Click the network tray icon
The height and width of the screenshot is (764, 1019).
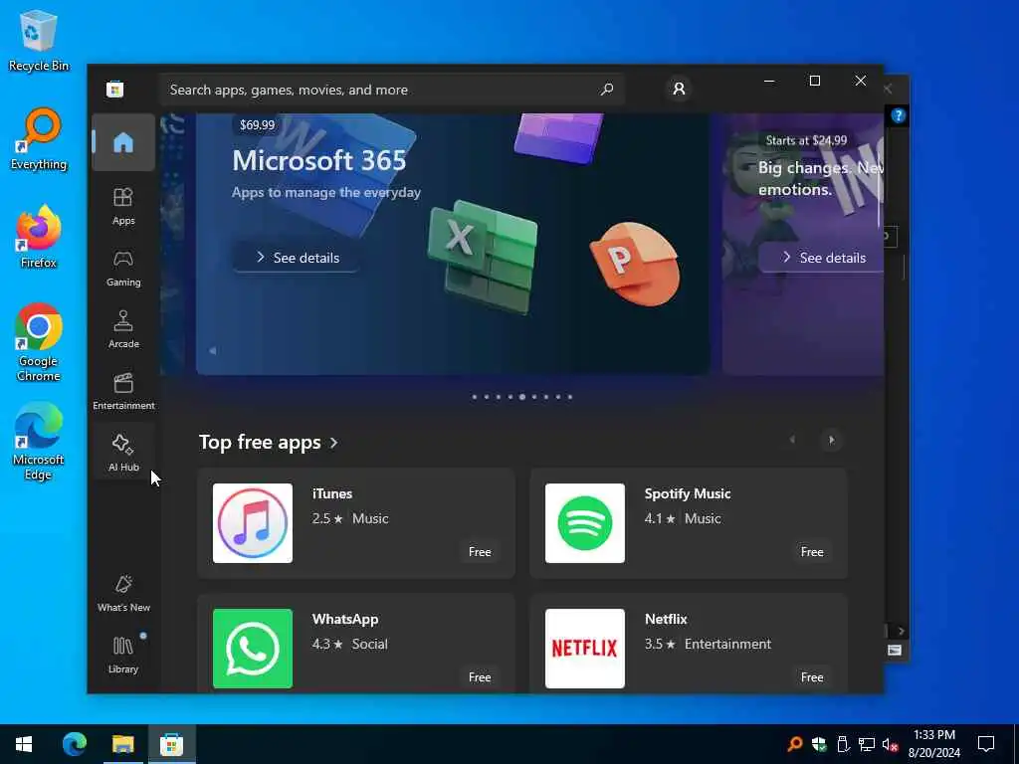pos(867,744)
